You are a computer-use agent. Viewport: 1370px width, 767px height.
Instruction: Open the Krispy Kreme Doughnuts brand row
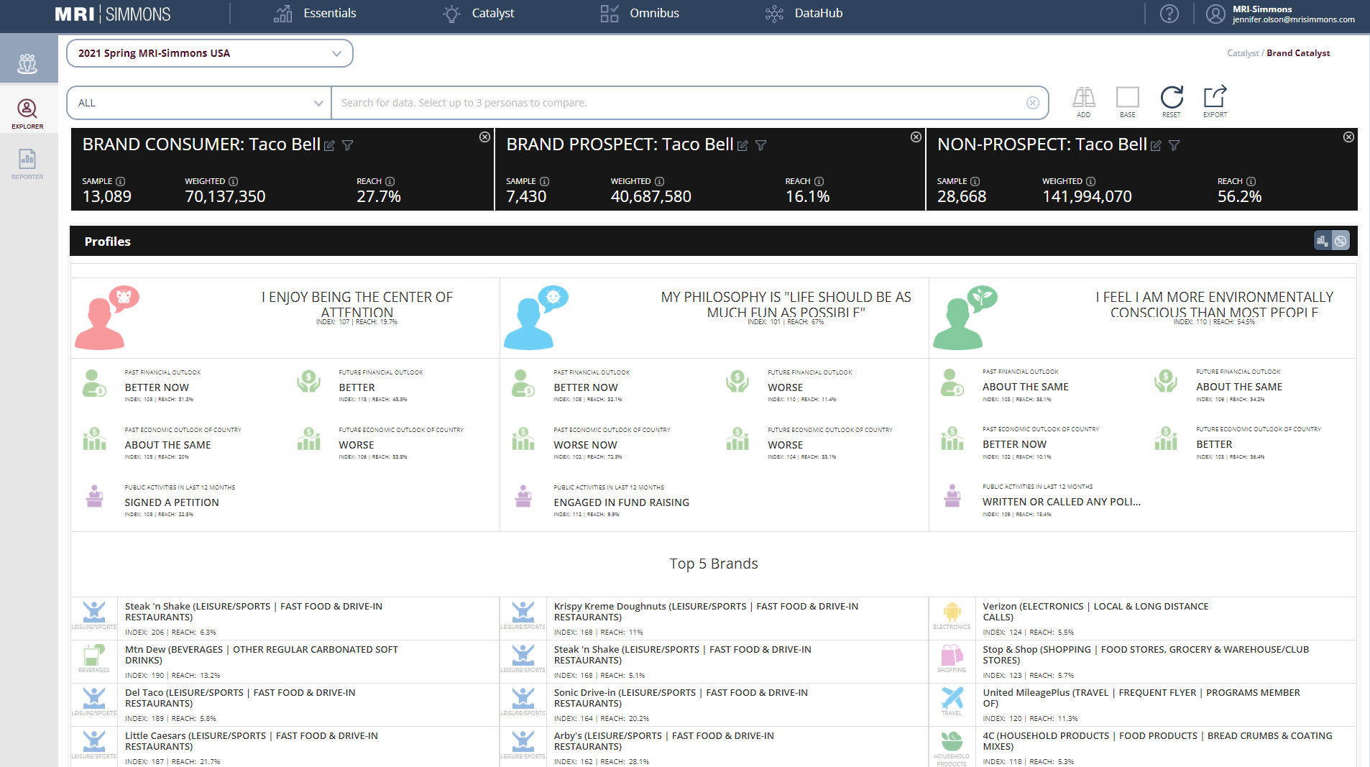[x=714, y=619]
